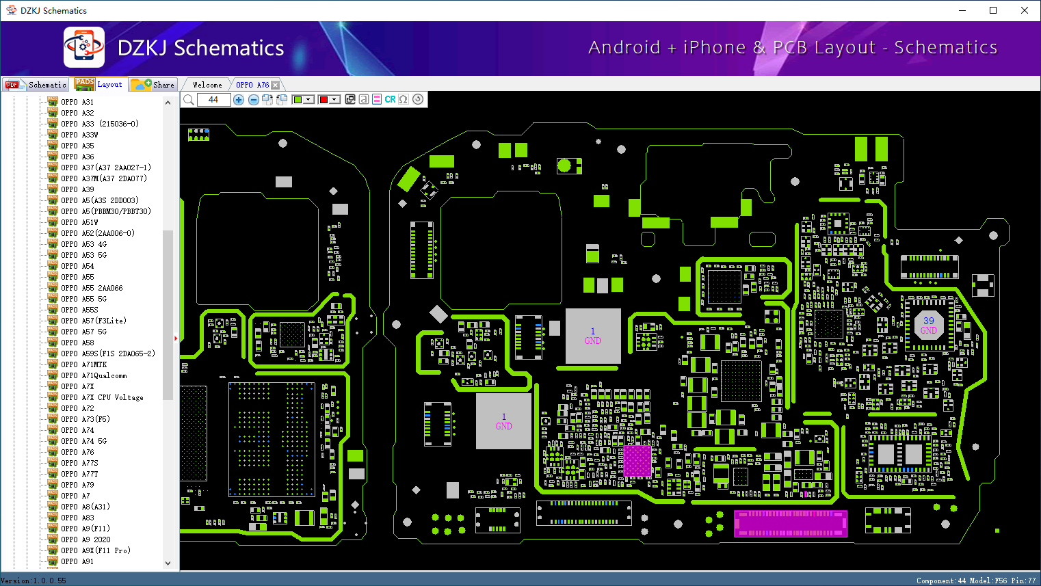Viewport: 1041px width, 586px height.
Task: Open the Share tab
Action: (x=153, y=85)
